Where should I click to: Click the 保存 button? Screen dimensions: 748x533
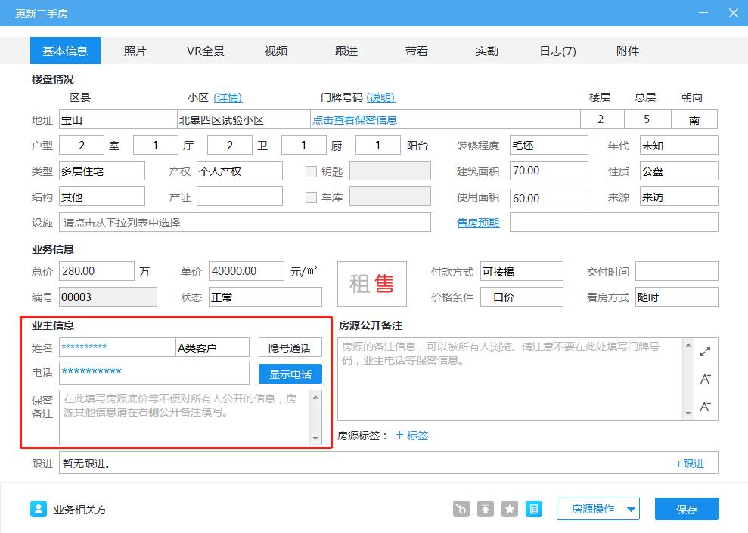click(x=686, y=509)
